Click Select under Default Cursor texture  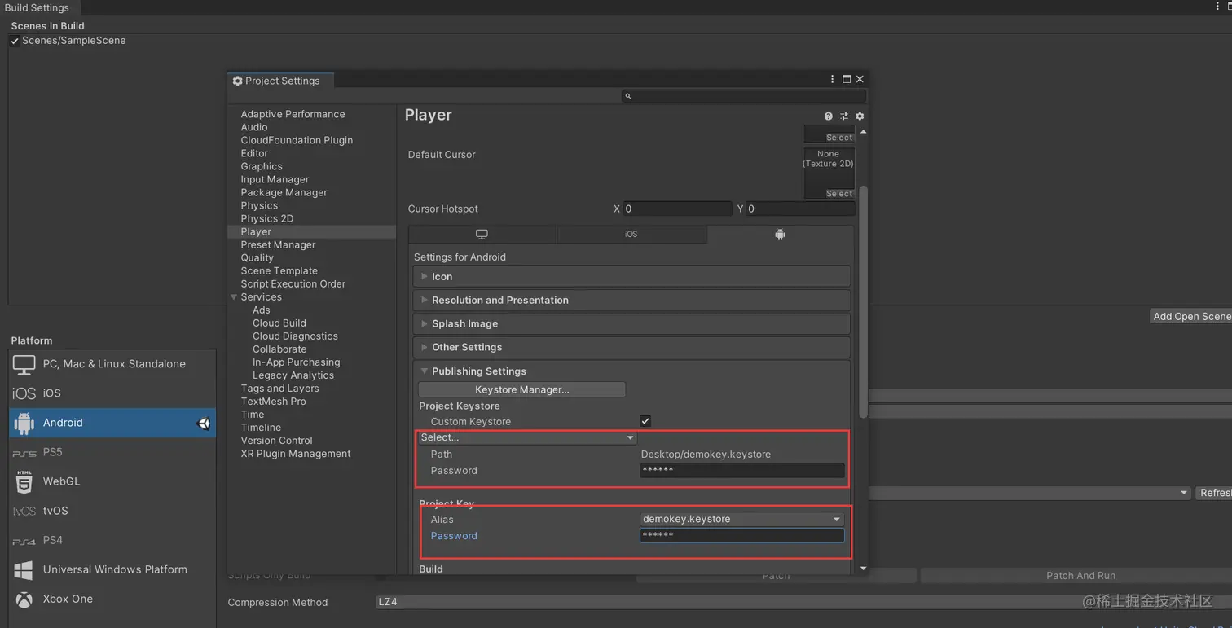pyautogui.click(x=839, y=194)
